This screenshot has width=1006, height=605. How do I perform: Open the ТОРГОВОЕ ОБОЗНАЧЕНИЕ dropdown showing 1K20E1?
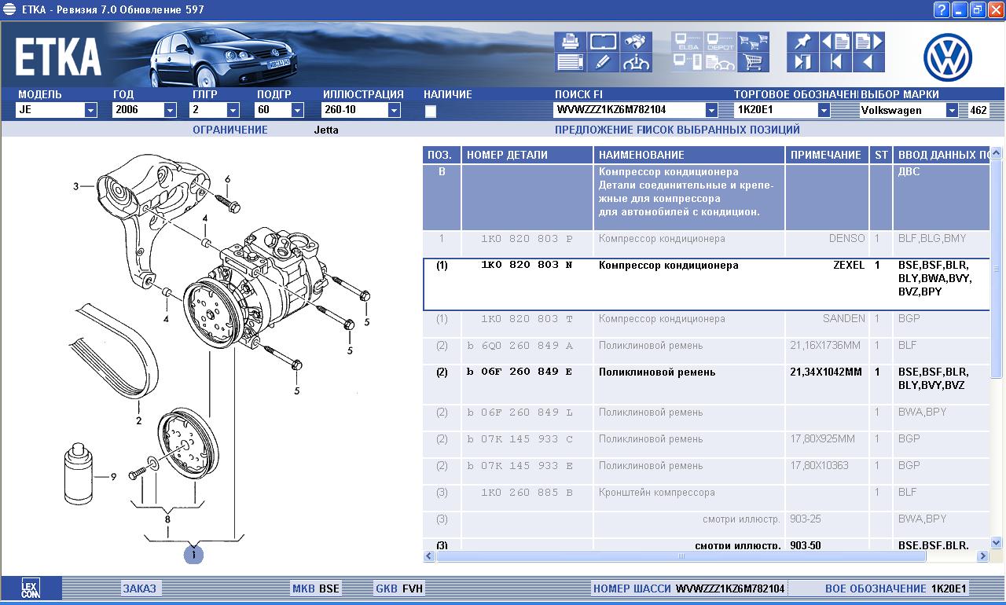click(824, 111)
